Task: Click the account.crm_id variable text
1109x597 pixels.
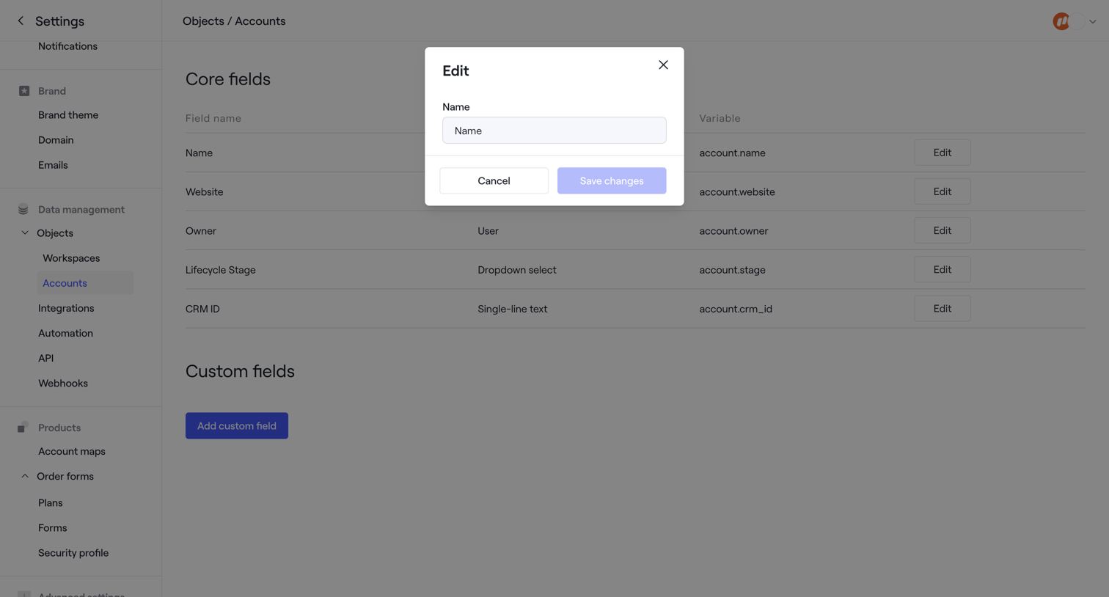Action: coord(736,309)
